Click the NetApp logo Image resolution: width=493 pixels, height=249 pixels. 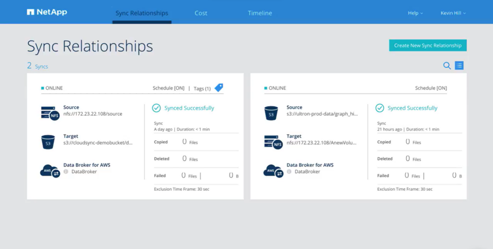[47, 12]
